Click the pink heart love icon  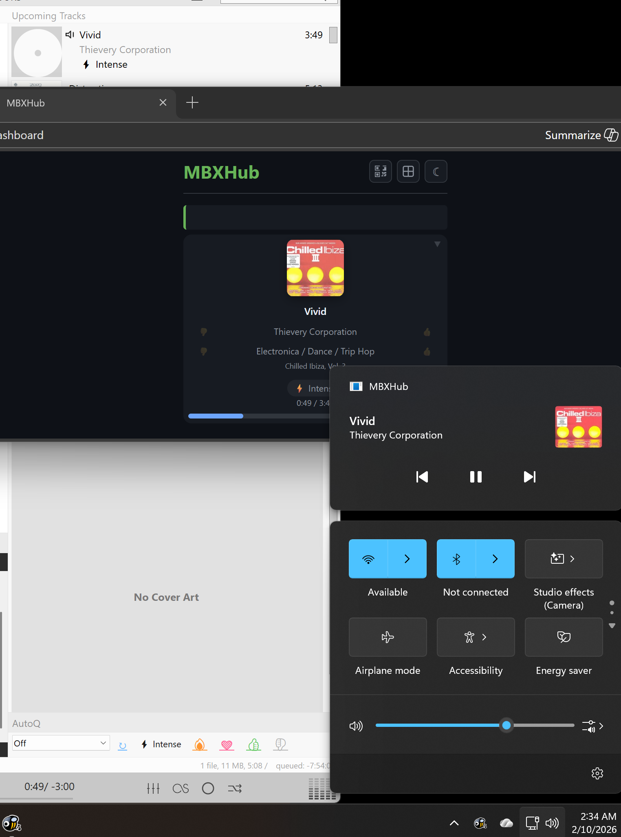[x=227, y=745]
